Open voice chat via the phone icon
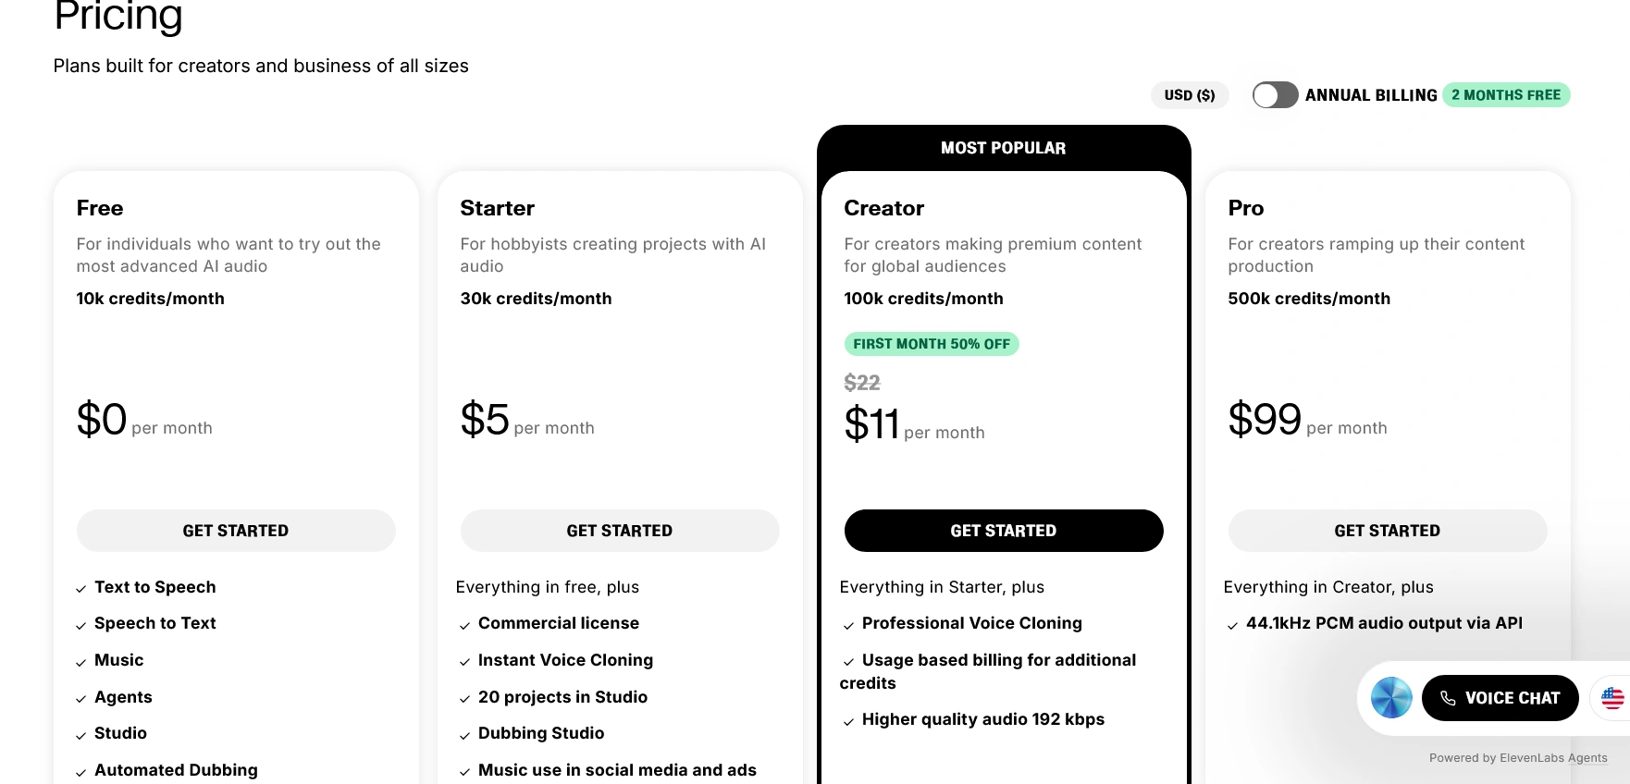 [1447, 698]
